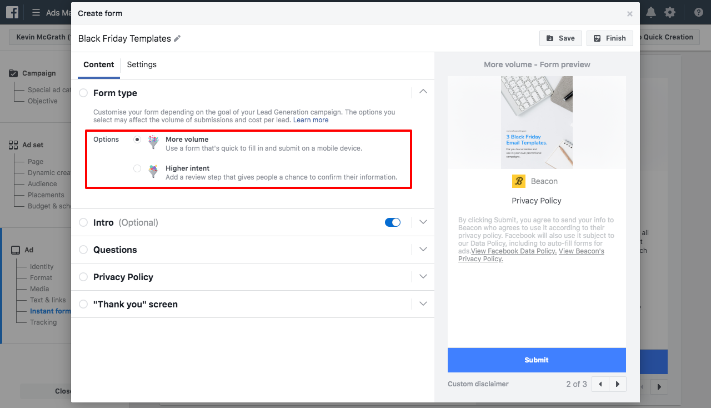Select the More volume radio option
The image size is (711, 408).
point(137,140)
